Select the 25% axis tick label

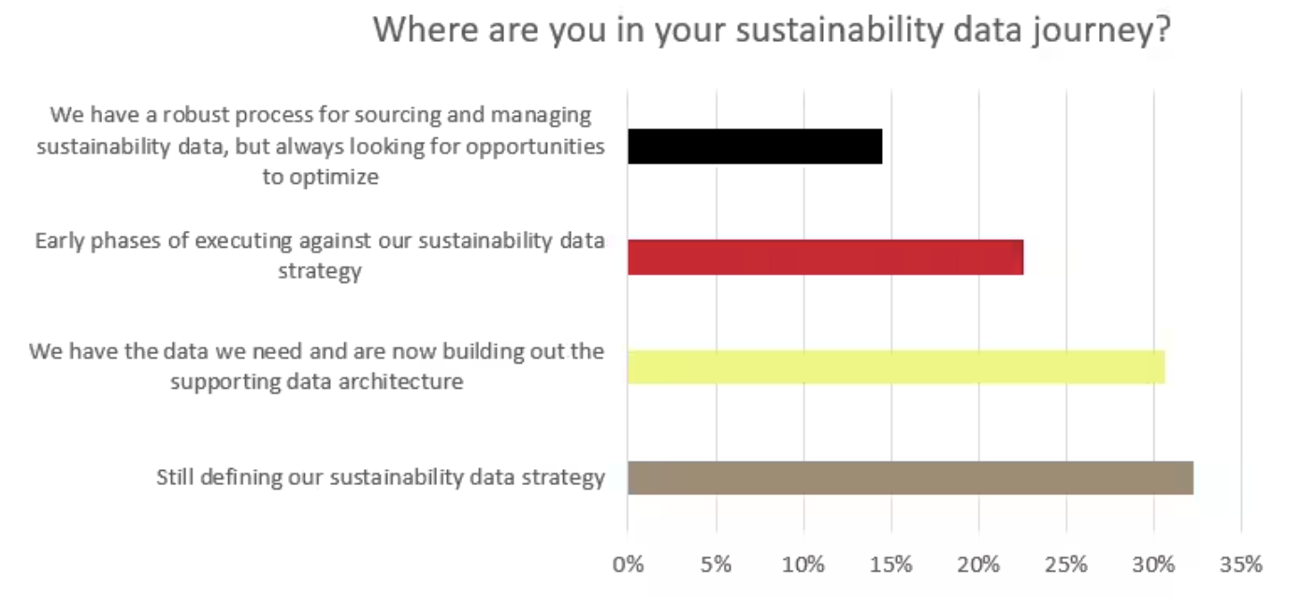pyautogui.click(x=1066, y=564)
